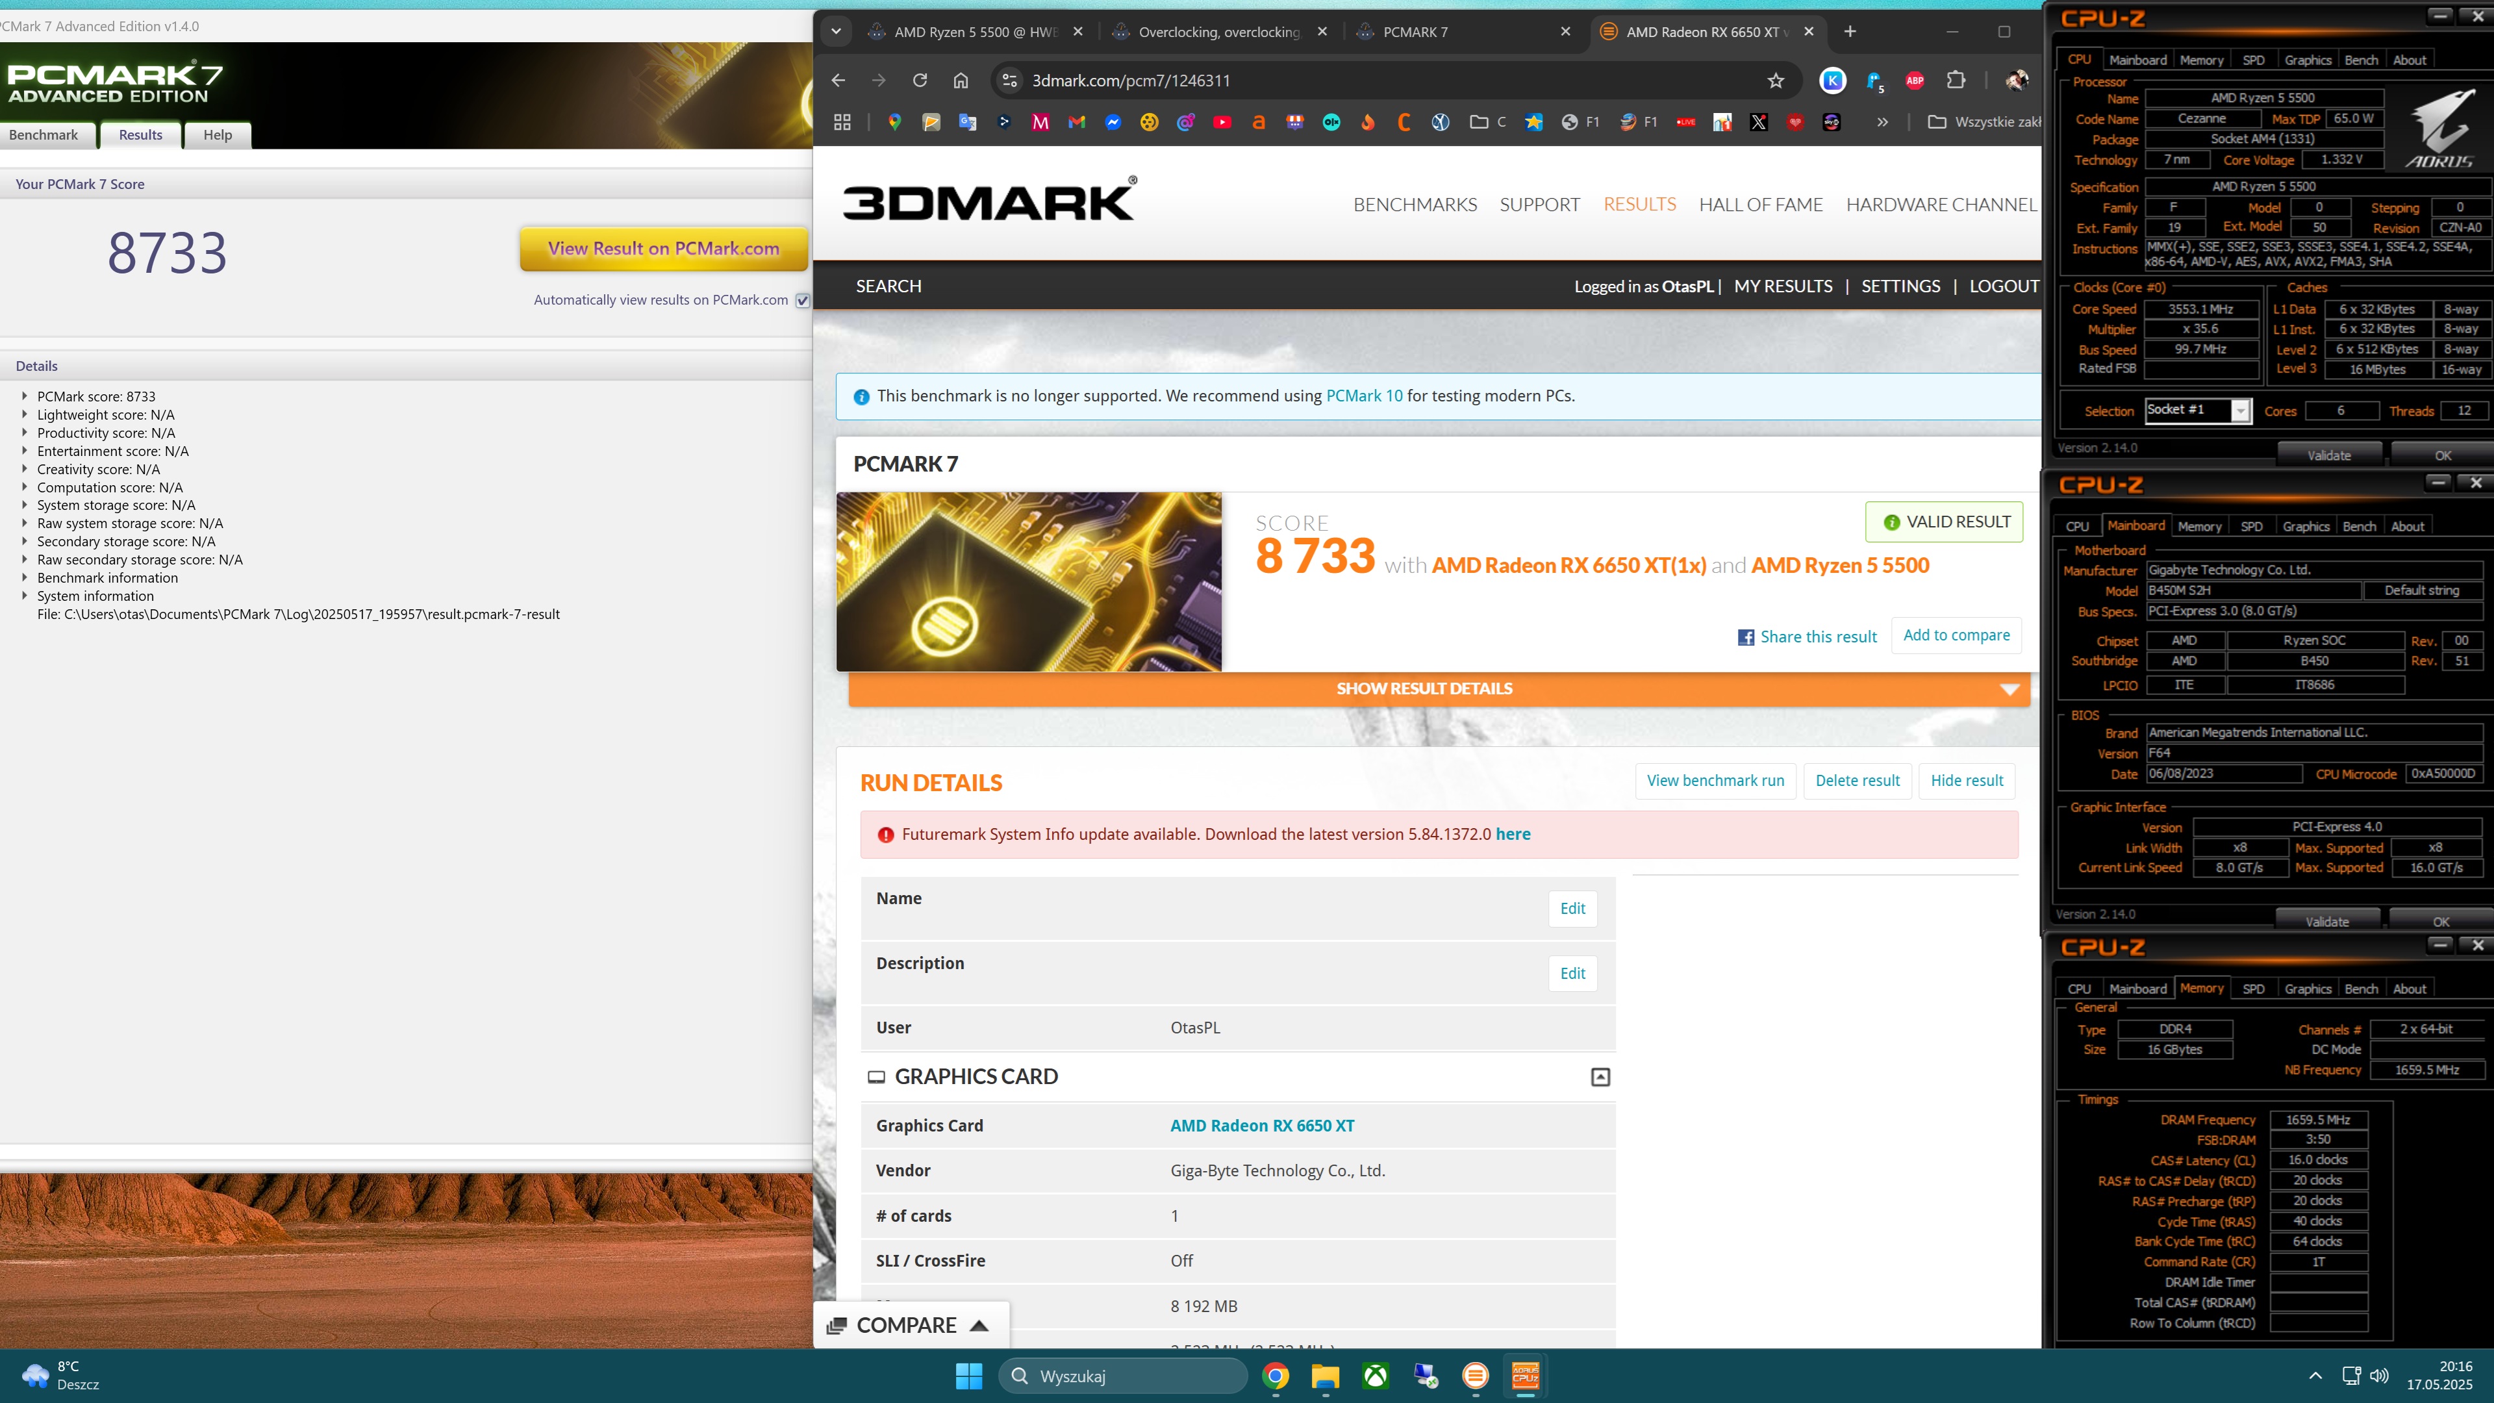Open a new Chrome tab with plus button

(x=1849, y=31)
